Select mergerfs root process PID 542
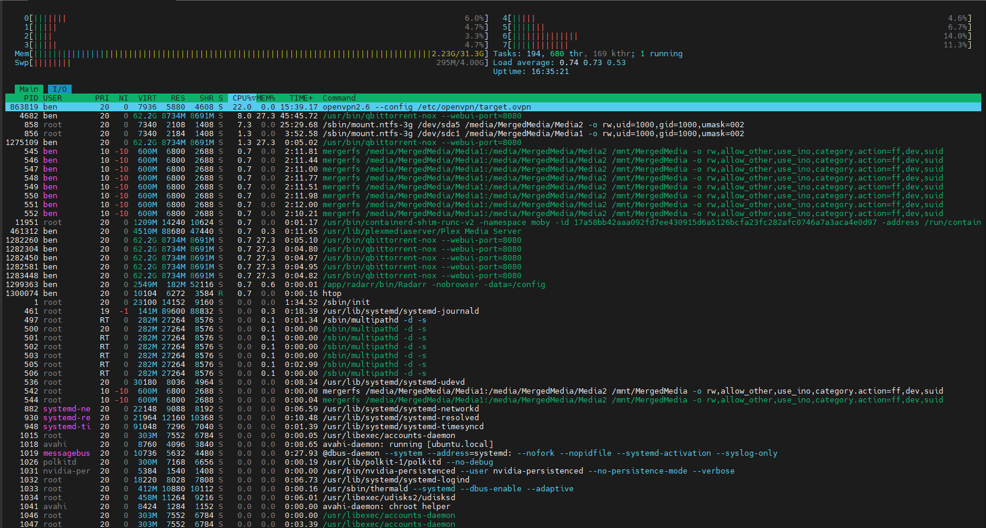Image resolution: width=986 pixels, height=528 pixels. (493, 391)
